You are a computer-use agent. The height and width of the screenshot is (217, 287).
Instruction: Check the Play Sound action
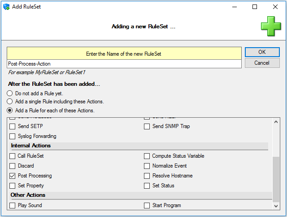(13, 205)
